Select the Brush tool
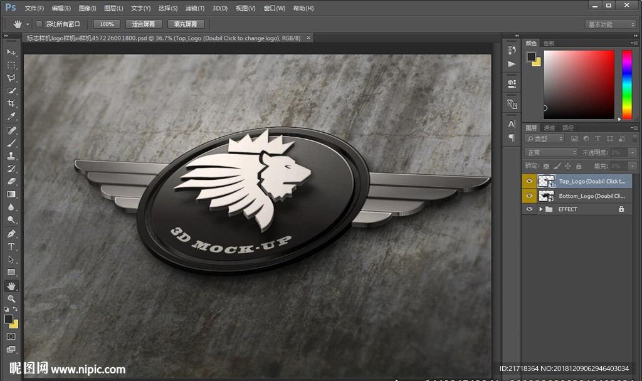The width and height of the screenshot is (642, 381). [x=11, y=144]
